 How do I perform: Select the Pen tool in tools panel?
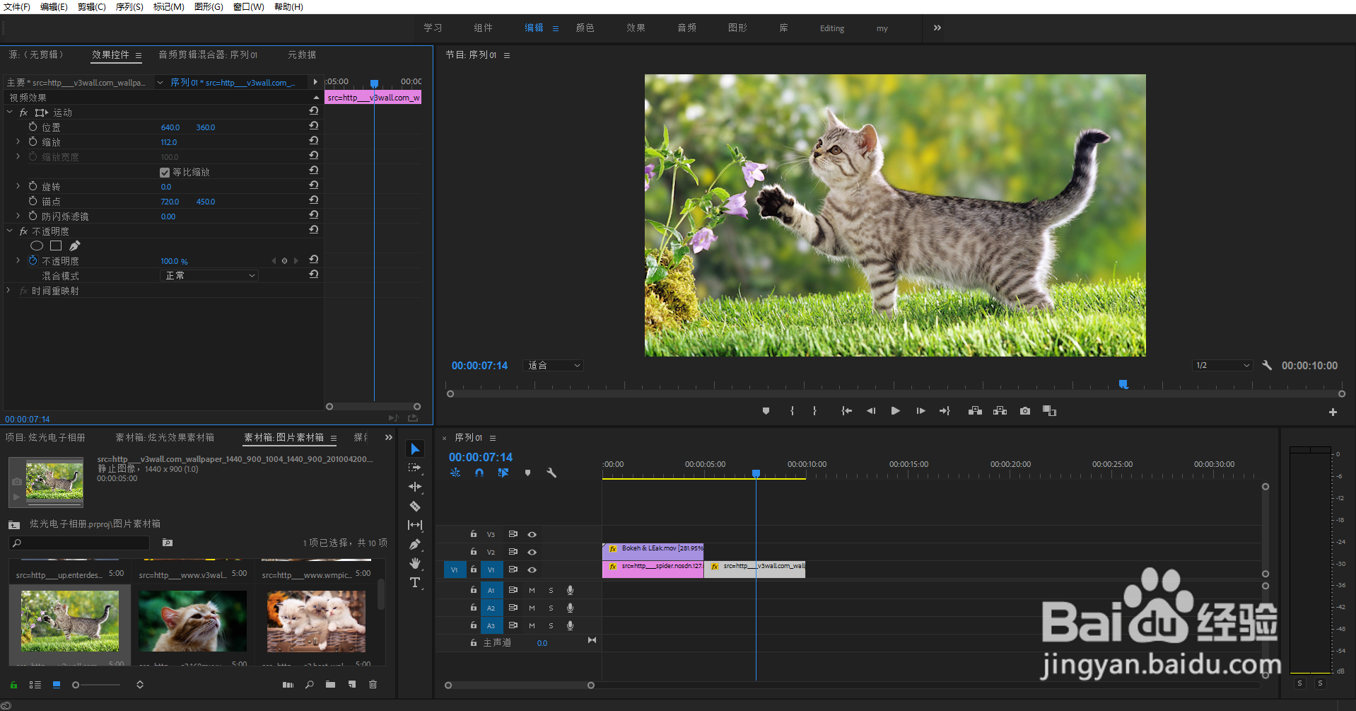415,544
